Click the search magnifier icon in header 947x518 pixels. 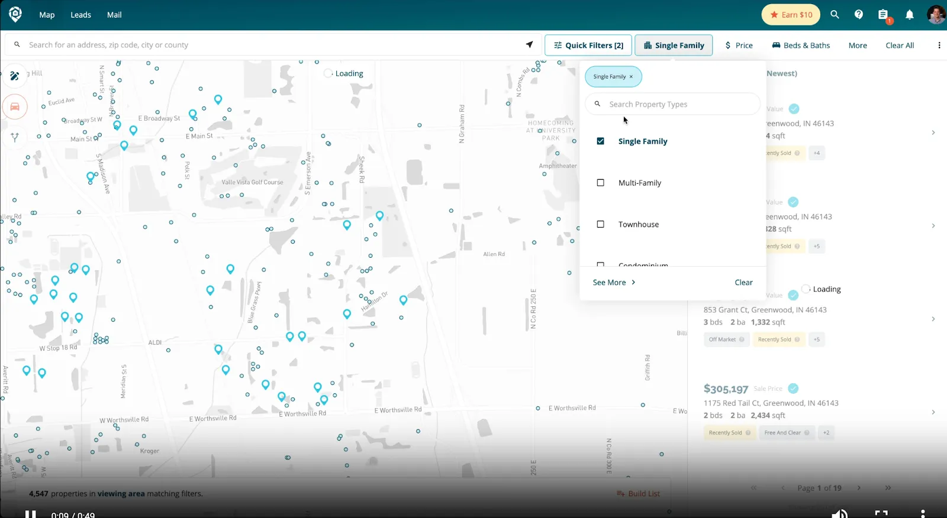[835, 15]
